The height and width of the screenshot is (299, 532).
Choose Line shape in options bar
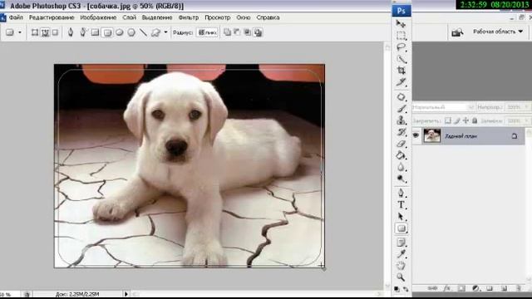coord(143,32)
